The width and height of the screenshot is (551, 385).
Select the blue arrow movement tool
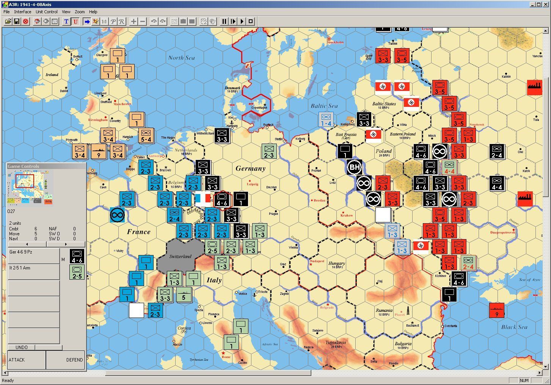pos(87,22)
